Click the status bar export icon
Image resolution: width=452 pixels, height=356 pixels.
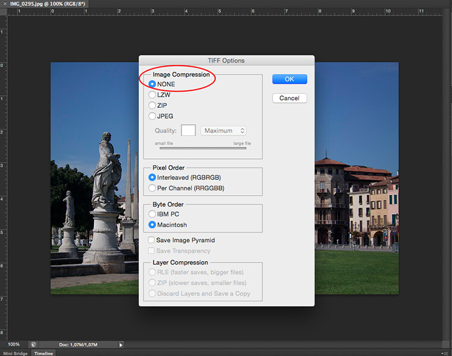pos(34,345)
